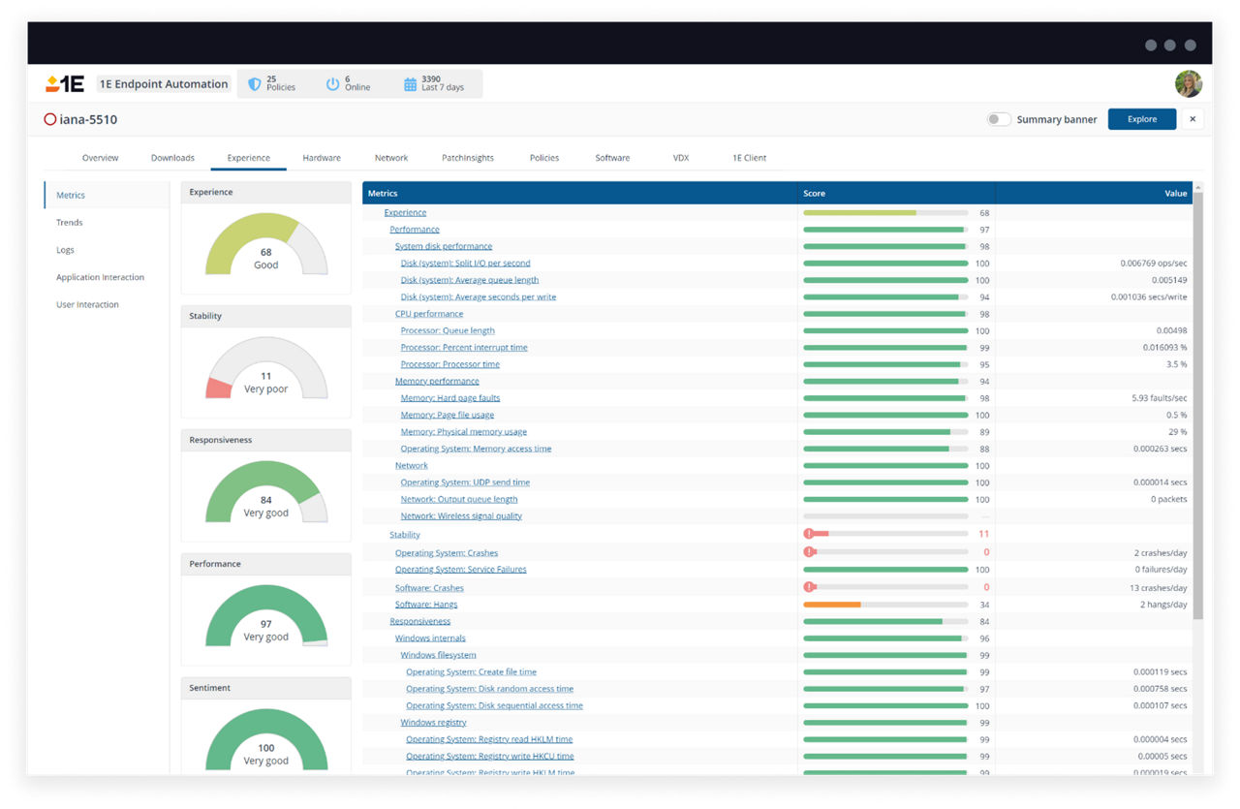The image size is (1240, 809).
Task: Open the Stability link in the Metrics table
Action: click(405, 535)
